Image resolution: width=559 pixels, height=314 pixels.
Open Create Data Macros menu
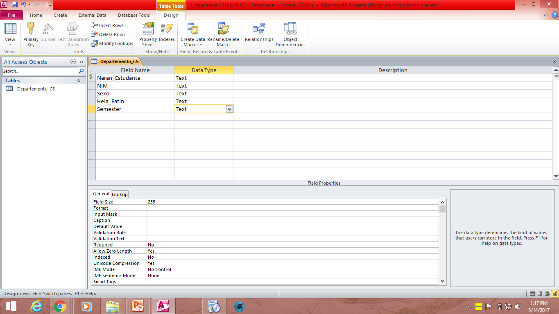(192, 34)
